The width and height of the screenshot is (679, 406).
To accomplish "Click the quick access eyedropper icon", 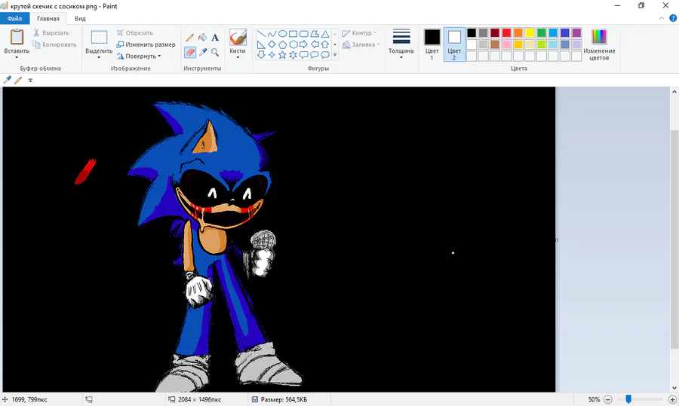I will coord(7,80).
